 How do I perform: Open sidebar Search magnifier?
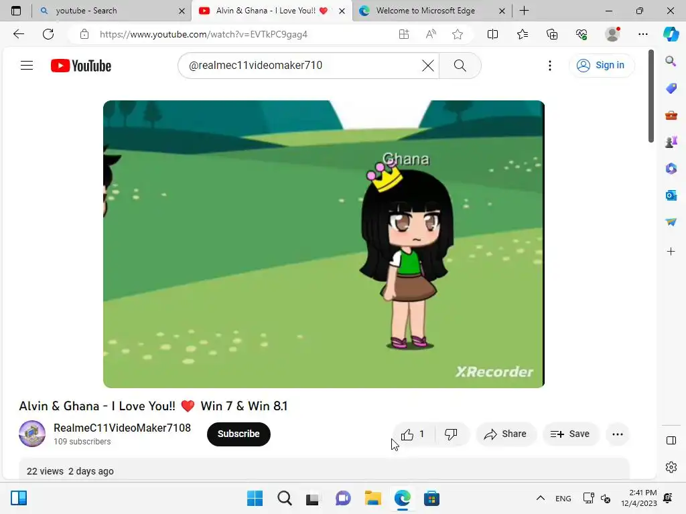[x=671, y=61]
